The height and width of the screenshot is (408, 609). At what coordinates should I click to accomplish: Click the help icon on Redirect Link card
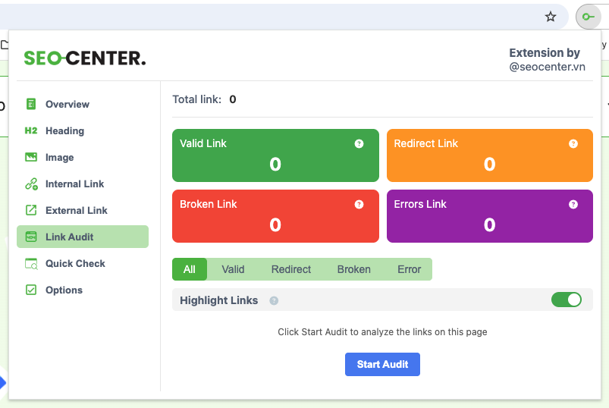(573, 143)
